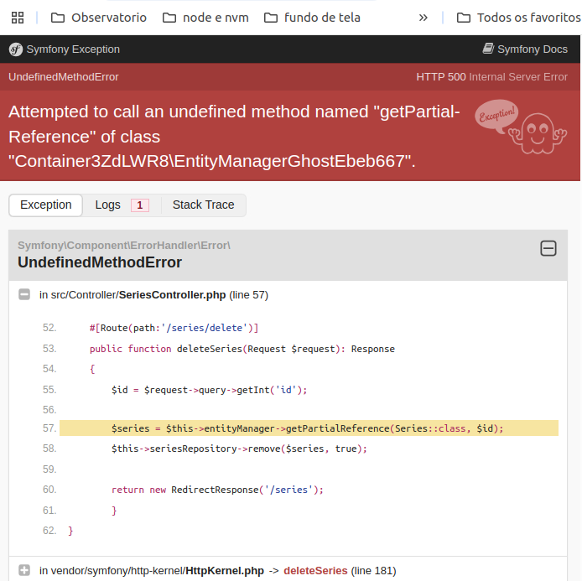Screen dimensions: 582x581
Task: Click line 55 getInt('id') code
Action: [209, 390]
